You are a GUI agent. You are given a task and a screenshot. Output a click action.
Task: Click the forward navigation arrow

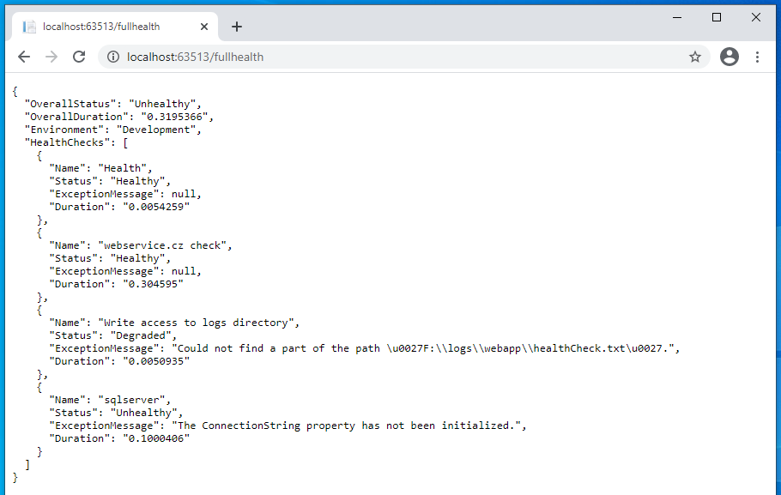(51, 57)
